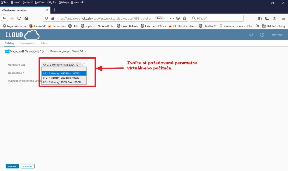The width and height of the screenshot is (288, 171).
Task: Open the Inbox tab
Action: pyautogui.click(x=44, y=43)
